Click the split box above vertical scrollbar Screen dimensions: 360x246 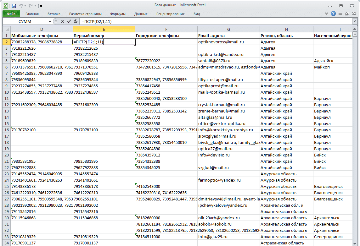355,26
